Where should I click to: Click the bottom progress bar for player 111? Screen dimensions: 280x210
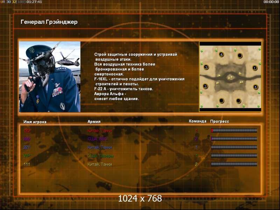[234, 164]
